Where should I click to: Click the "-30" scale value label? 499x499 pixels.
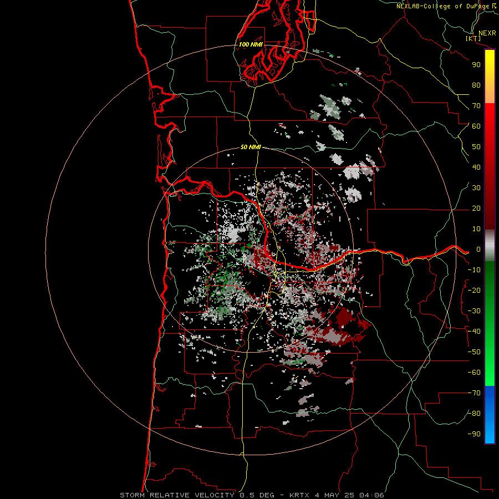[474, 311]
